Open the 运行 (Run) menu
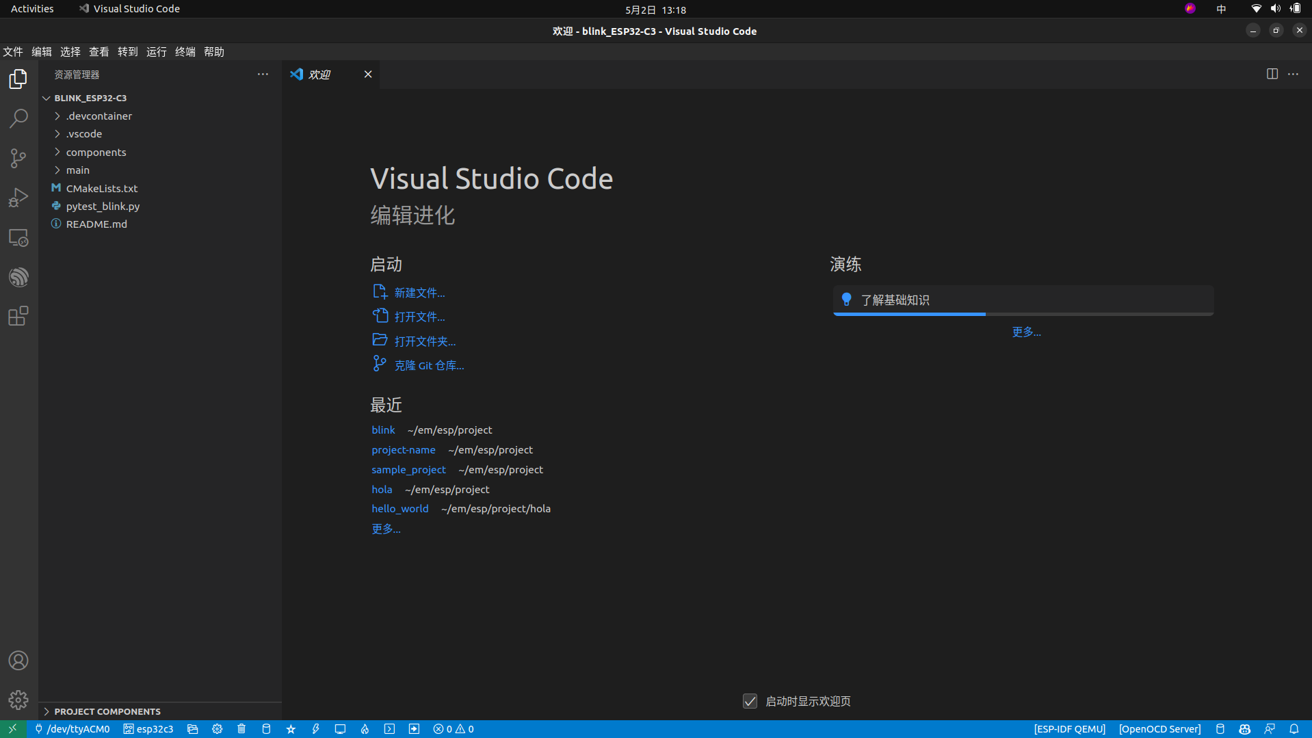 (x=157, y=52)
